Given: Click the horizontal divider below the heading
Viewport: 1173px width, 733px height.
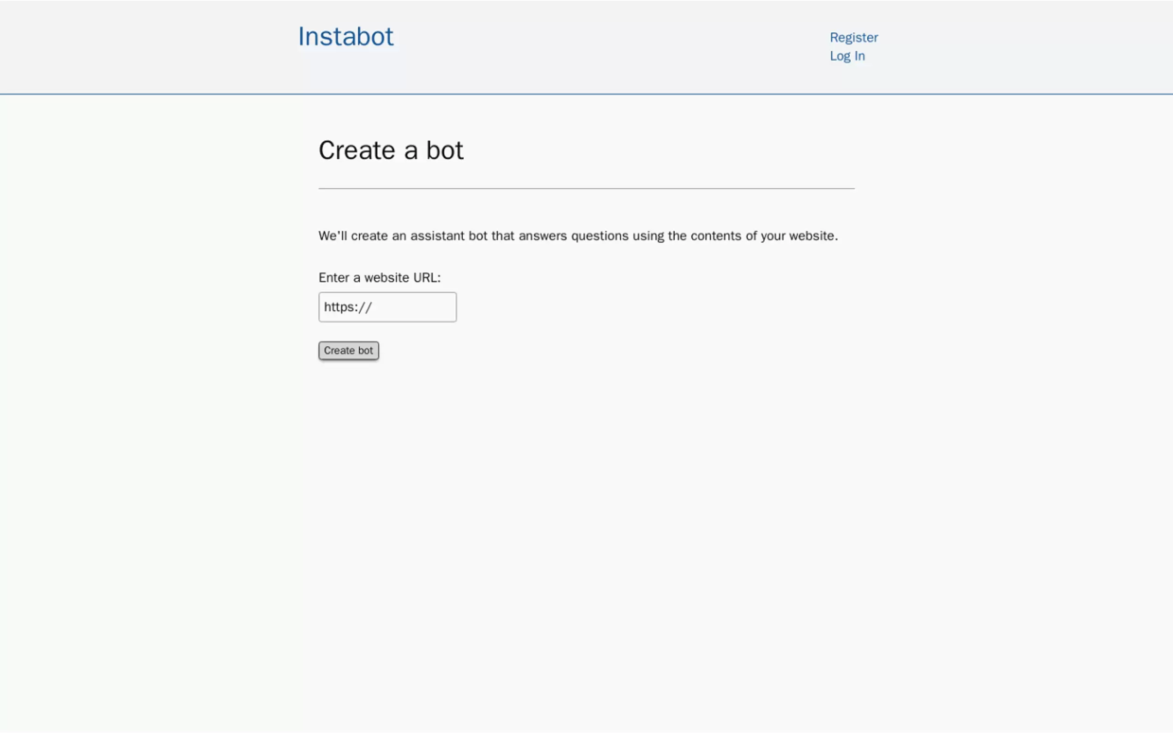Looking at the screenshot, I should pyautogui.click(x=586, y=189).
